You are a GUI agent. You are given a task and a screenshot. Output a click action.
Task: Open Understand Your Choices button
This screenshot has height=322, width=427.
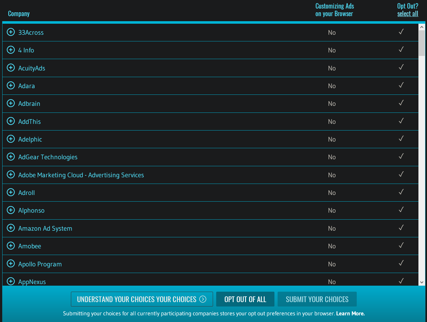(142, 299)
